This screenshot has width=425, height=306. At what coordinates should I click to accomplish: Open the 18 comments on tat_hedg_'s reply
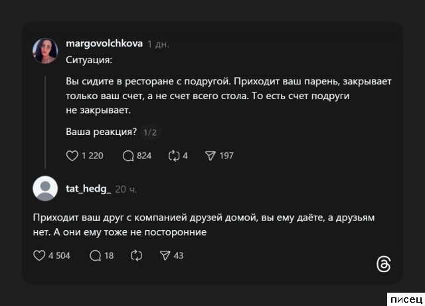(x=95, y=255)
